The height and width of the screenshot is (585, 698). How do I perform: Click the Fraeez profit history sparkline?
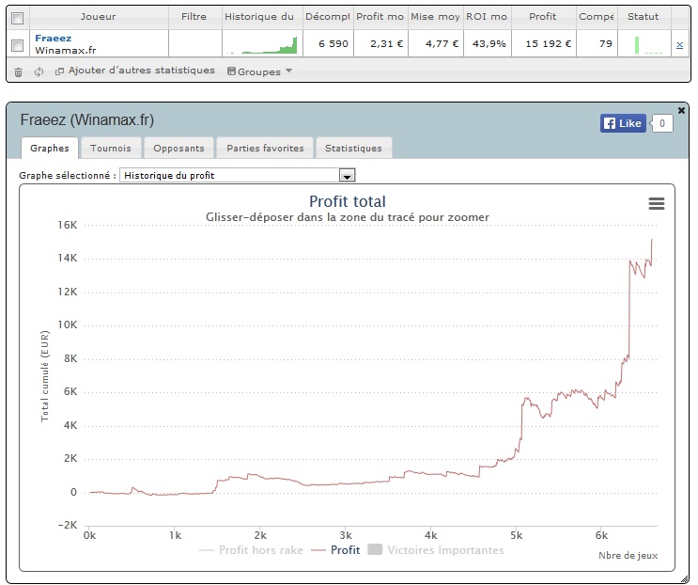(262, 45)
